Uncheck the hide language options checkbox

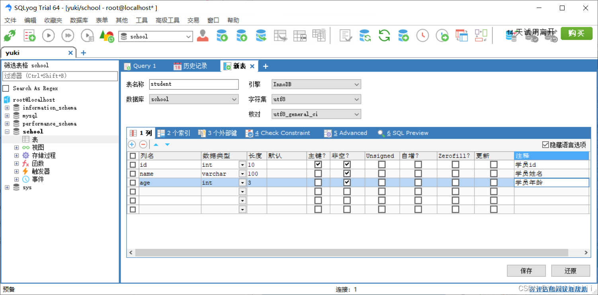pyautogui.click(x=545, y=145)
